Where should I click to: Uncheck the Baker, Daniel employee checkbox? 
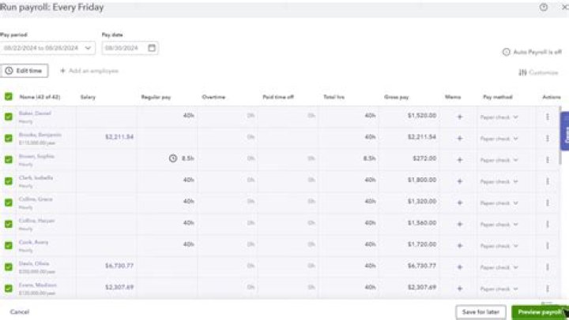click(x=9, y=117)
